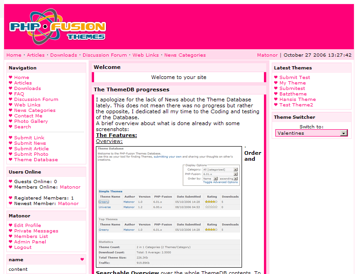The height and width of the screenshot is (274, 358).
Task: Open News Categories in the Navigation panel
Action: (35, 111)
